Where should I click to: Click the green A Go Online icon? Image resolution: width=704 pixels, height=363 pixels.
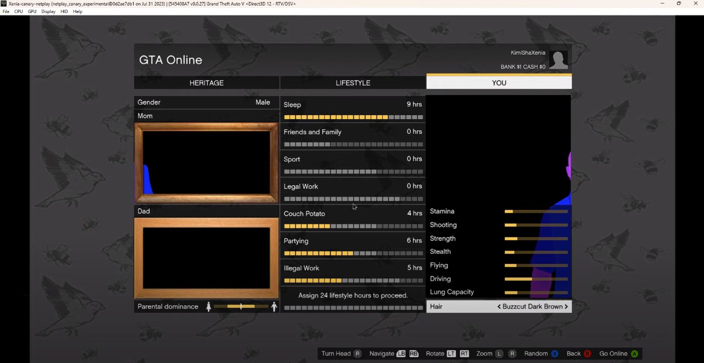[634, 353]
